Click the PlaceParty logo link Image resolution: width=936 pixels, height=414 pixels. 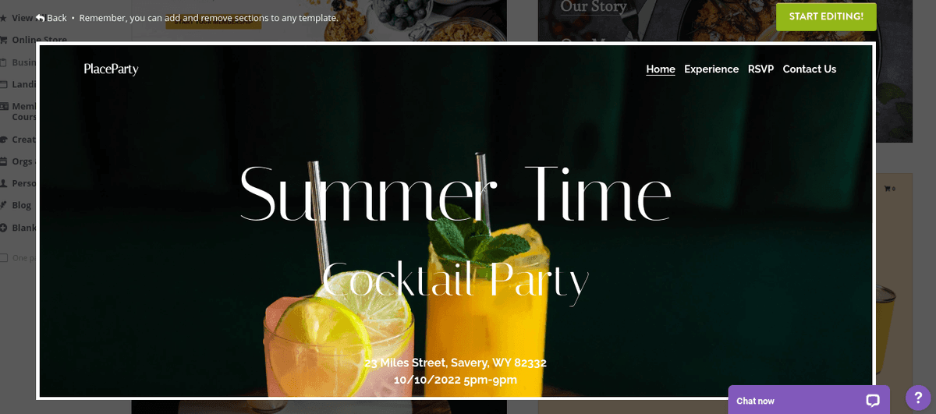111,69
